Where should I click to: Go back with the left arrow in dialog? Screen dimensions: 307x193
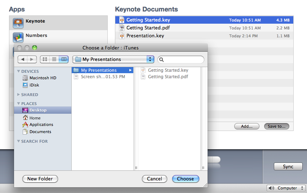point(22,59)
